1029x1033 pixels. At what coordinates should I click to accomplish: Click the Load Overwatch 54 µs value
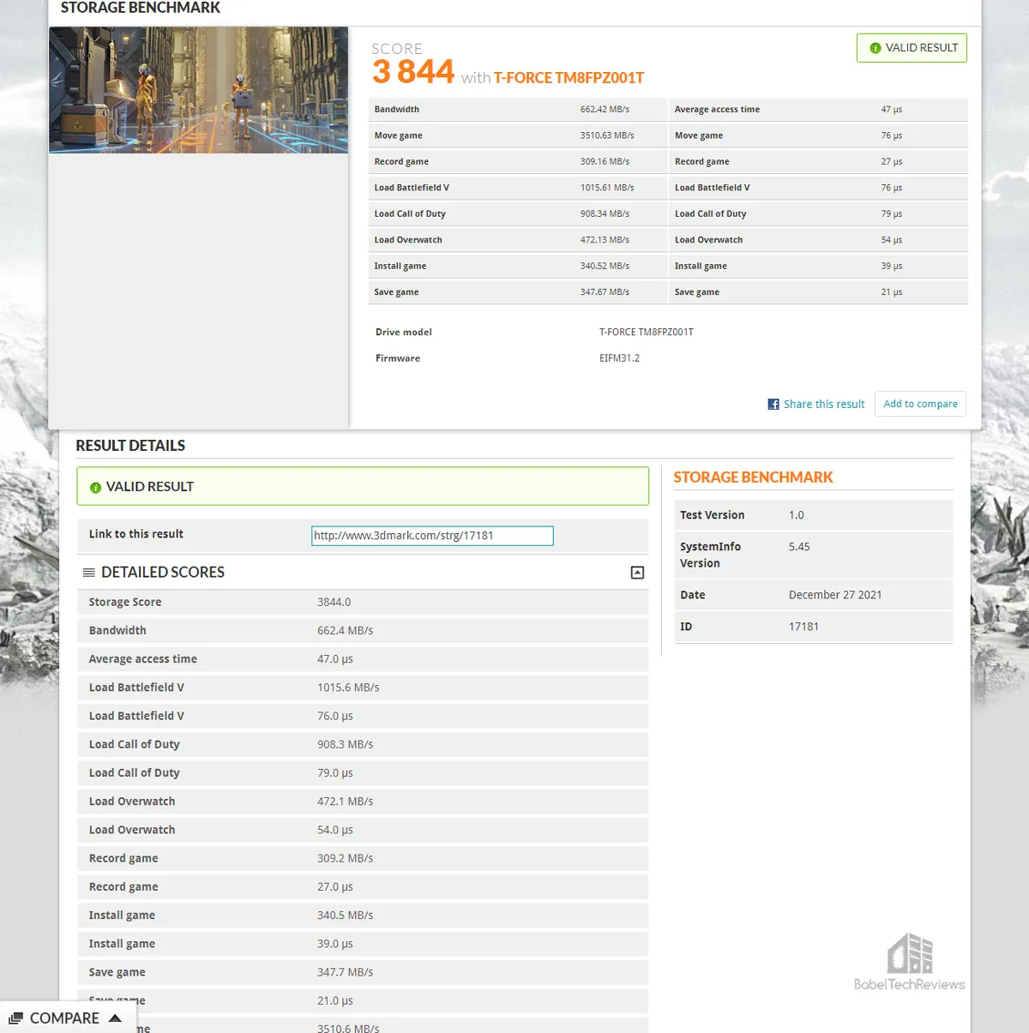point(892,240)
